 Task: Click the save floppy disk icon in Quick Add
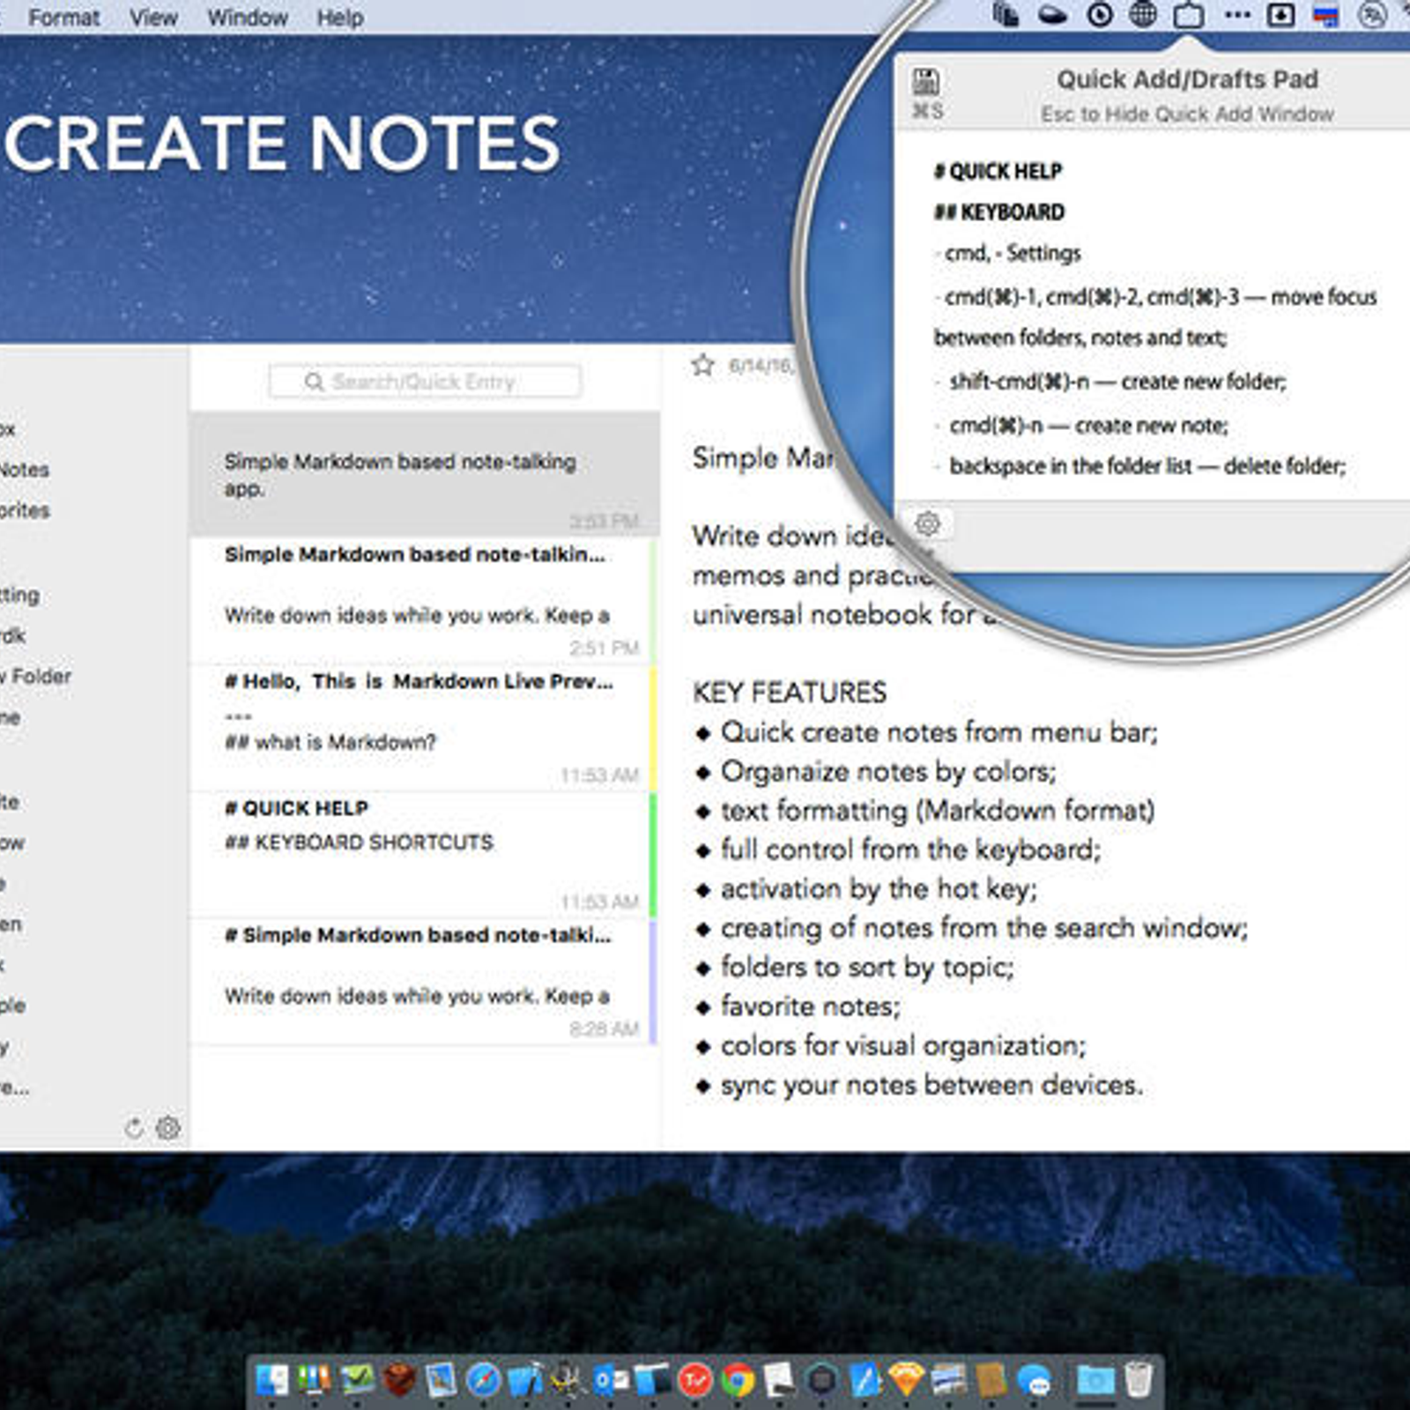[925, 82]
